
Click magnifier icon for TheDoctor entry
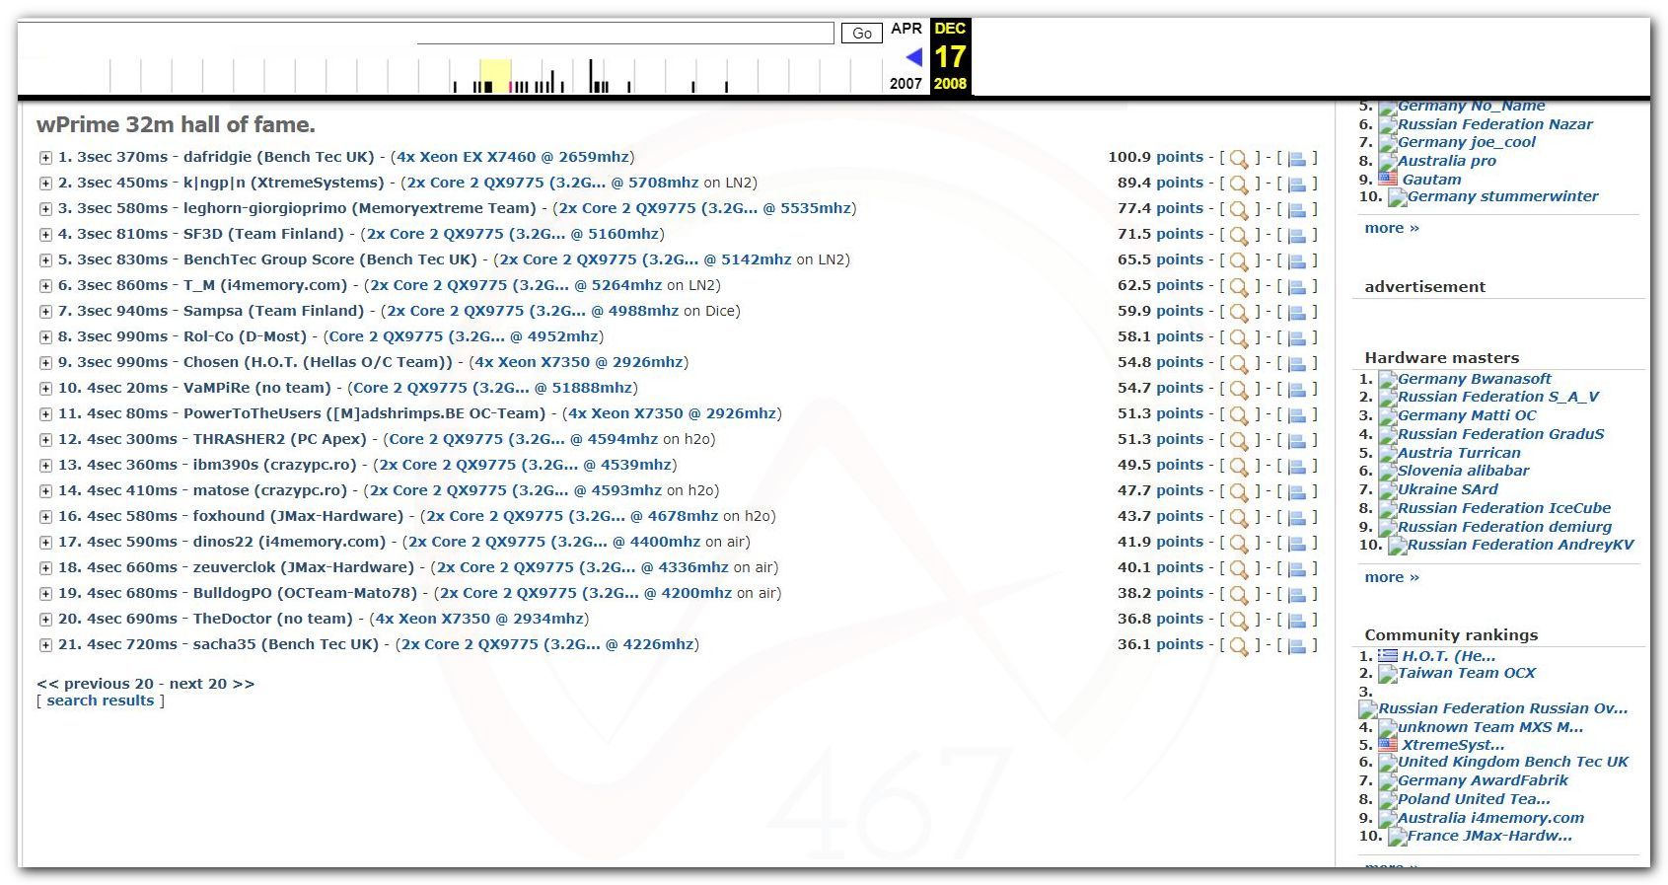point(1239,621)
